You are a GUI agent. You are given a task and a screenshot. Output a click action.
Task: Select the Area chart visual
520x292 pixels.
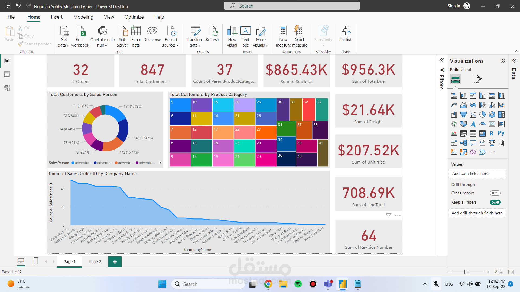click(x=463, y=105)
